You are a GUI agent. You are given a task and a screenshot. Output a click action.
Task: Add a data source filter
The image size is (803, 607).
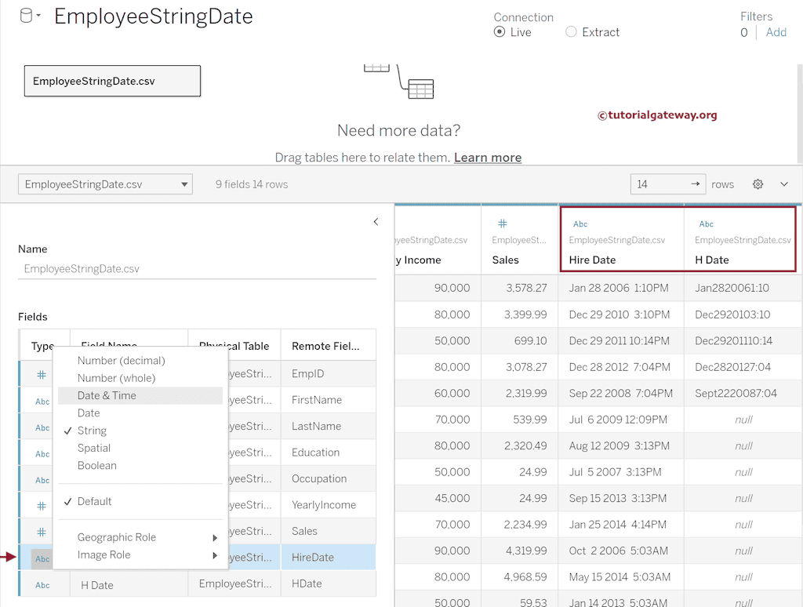click(776, 32)
